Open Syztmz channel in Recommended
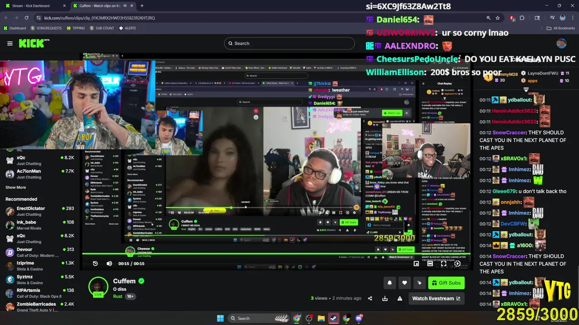The image size is (579, 325). (x=40, y=279)
